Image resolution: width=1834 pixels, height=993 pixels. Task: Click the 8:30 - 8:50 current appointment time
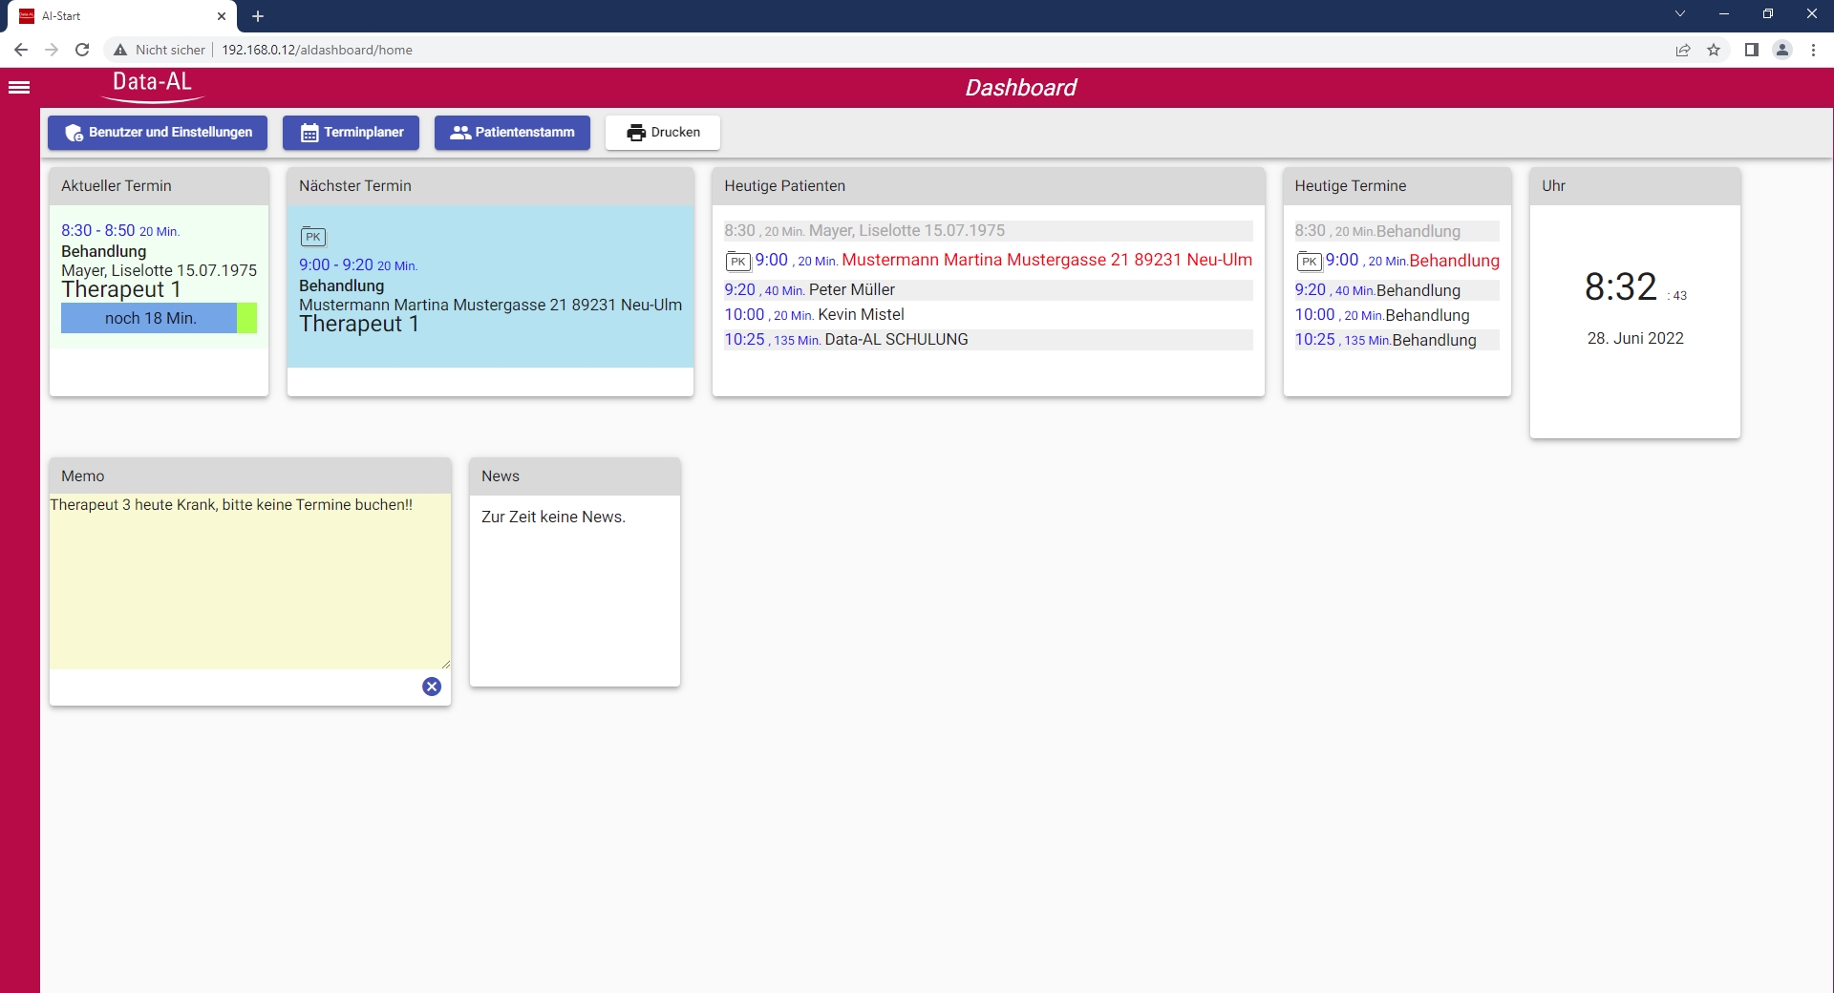click(x=98, y=231)
